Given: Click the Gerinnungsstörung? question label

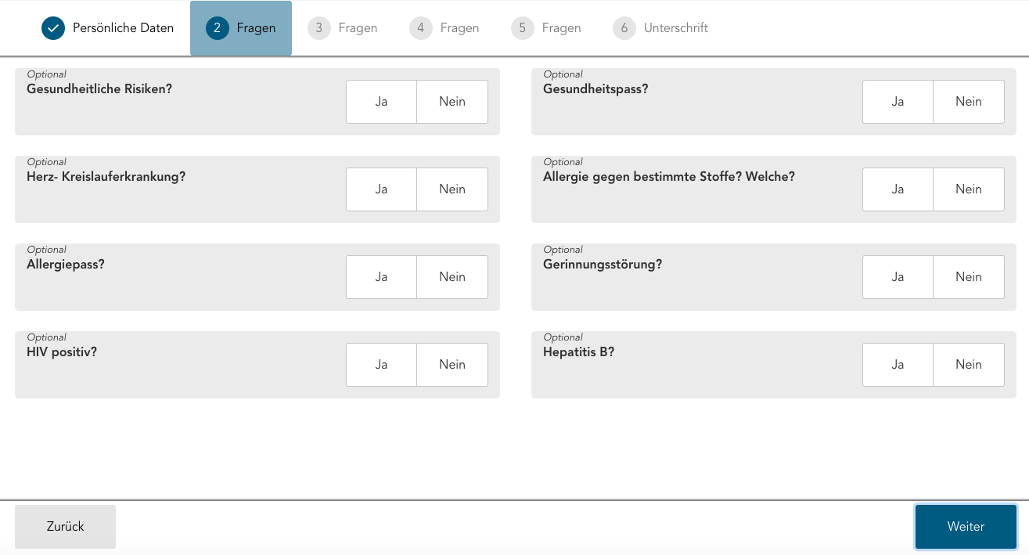Looking at the screenshot, I should 603,265.
